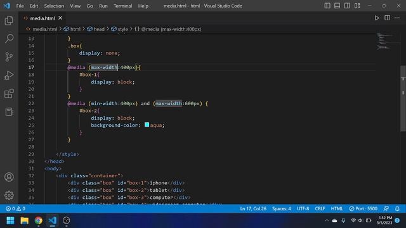Open the Search view in activity bar

point(9,39)
